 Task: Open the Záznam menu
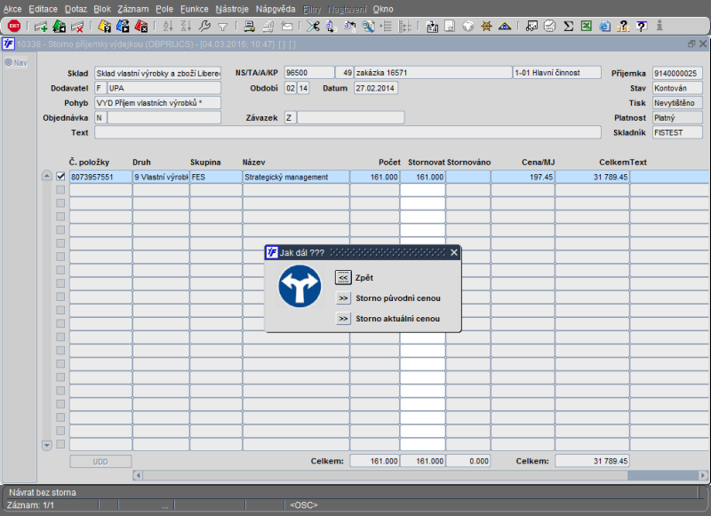tap(132, 9)
